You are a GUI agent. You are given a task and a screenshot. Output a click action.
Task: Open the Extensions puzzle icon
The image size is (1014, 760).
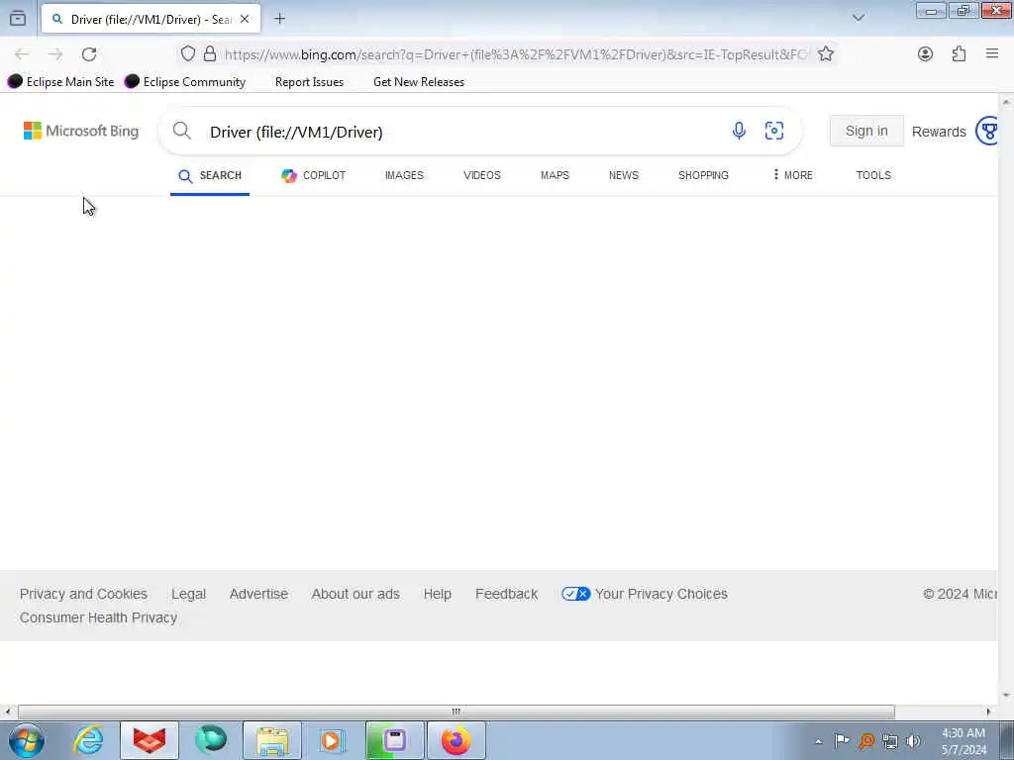coord(959,54)
